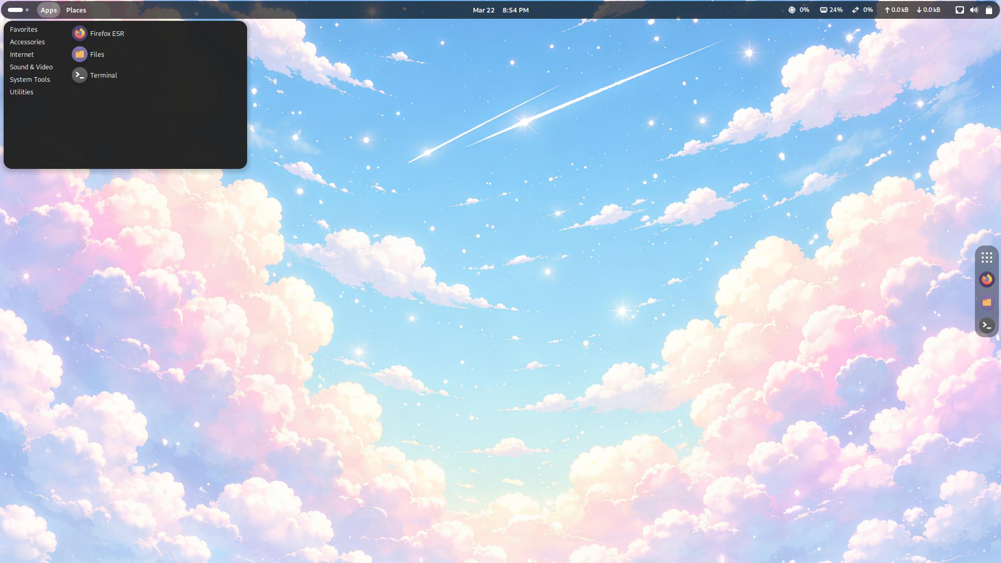
Task: Click the CPU usage indicator in the panel
Action: point(798,9)
